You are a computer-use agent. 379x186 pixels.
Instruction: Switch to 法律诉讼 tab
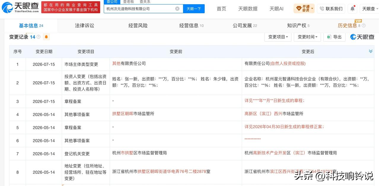click(85, 26)
